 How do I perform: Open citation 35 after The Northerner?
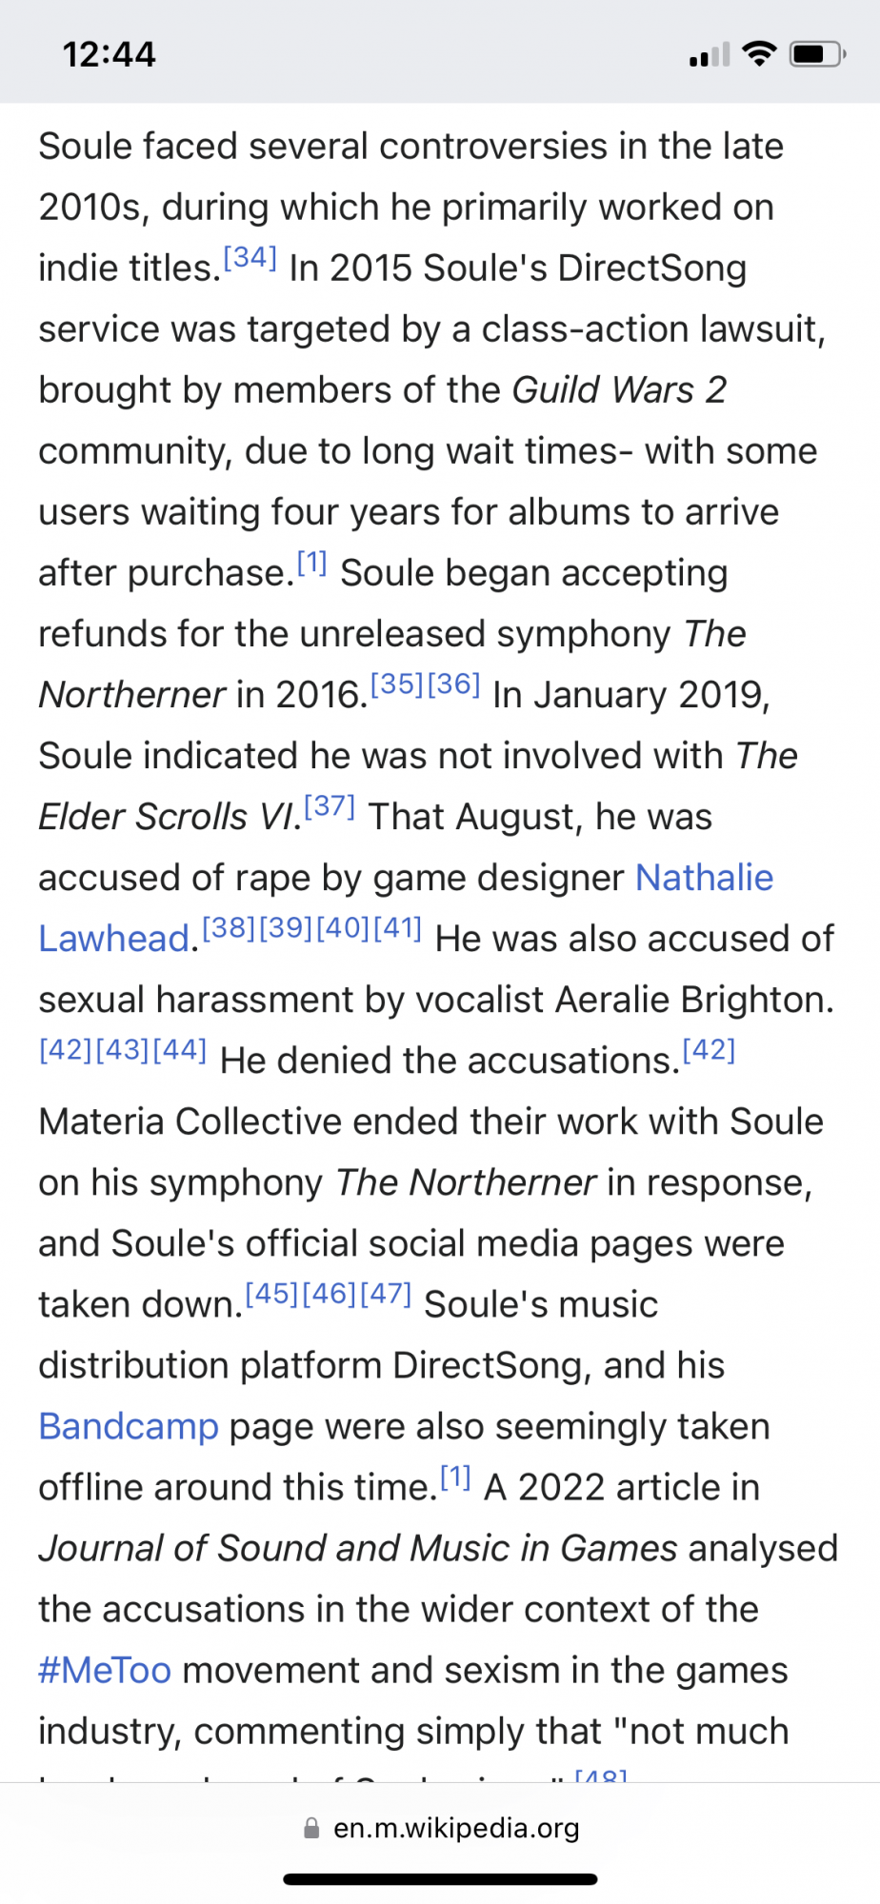(x=397, y=684)
